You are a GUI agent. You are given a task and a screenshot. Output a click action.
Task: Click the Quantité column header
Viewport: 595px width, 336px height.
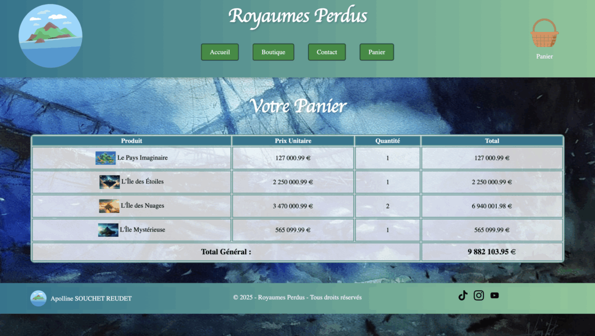388,141
